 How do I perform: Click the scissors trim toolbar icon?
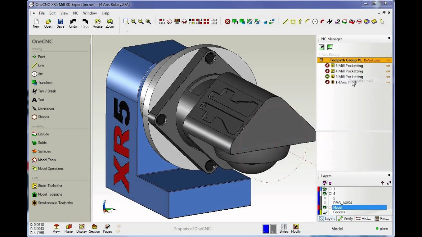(x=330, y=21)
